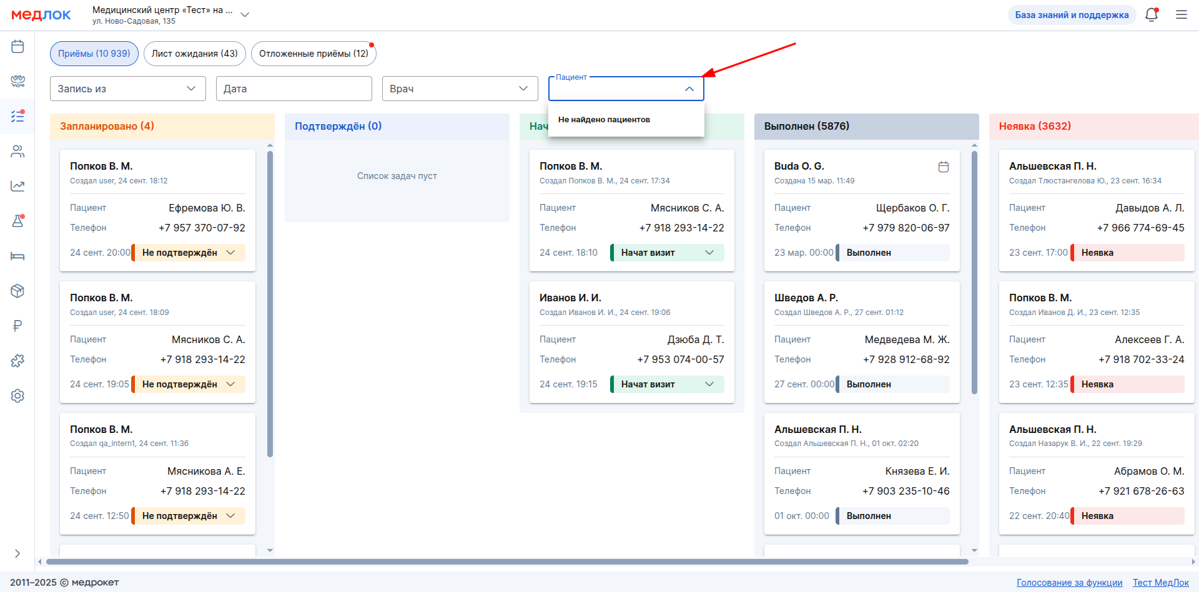Open the hospital bed sidebar icon
Image resolution: width=1199 pixels, height=592 pixels.
click(17, 256)
